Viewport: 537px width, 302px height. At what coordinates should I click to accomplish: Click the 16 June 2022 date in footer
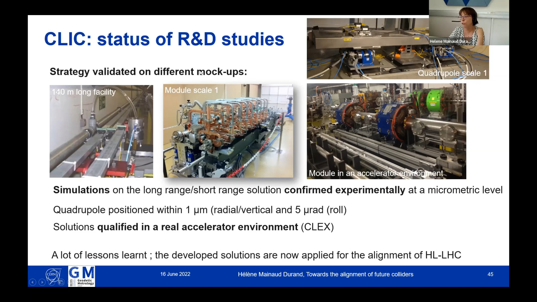[175, 274]
